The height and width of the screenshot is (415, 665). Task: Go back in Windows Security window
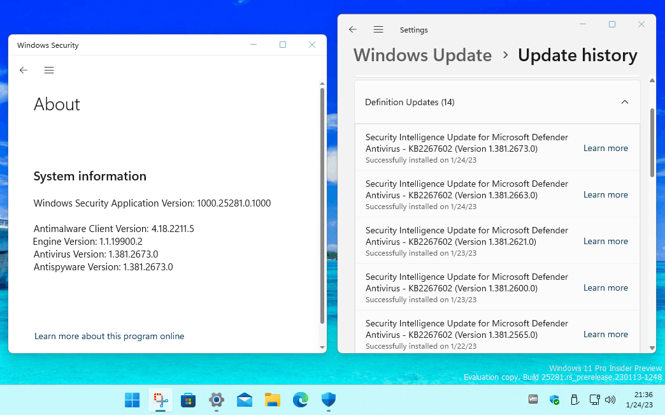coord(24,70)
